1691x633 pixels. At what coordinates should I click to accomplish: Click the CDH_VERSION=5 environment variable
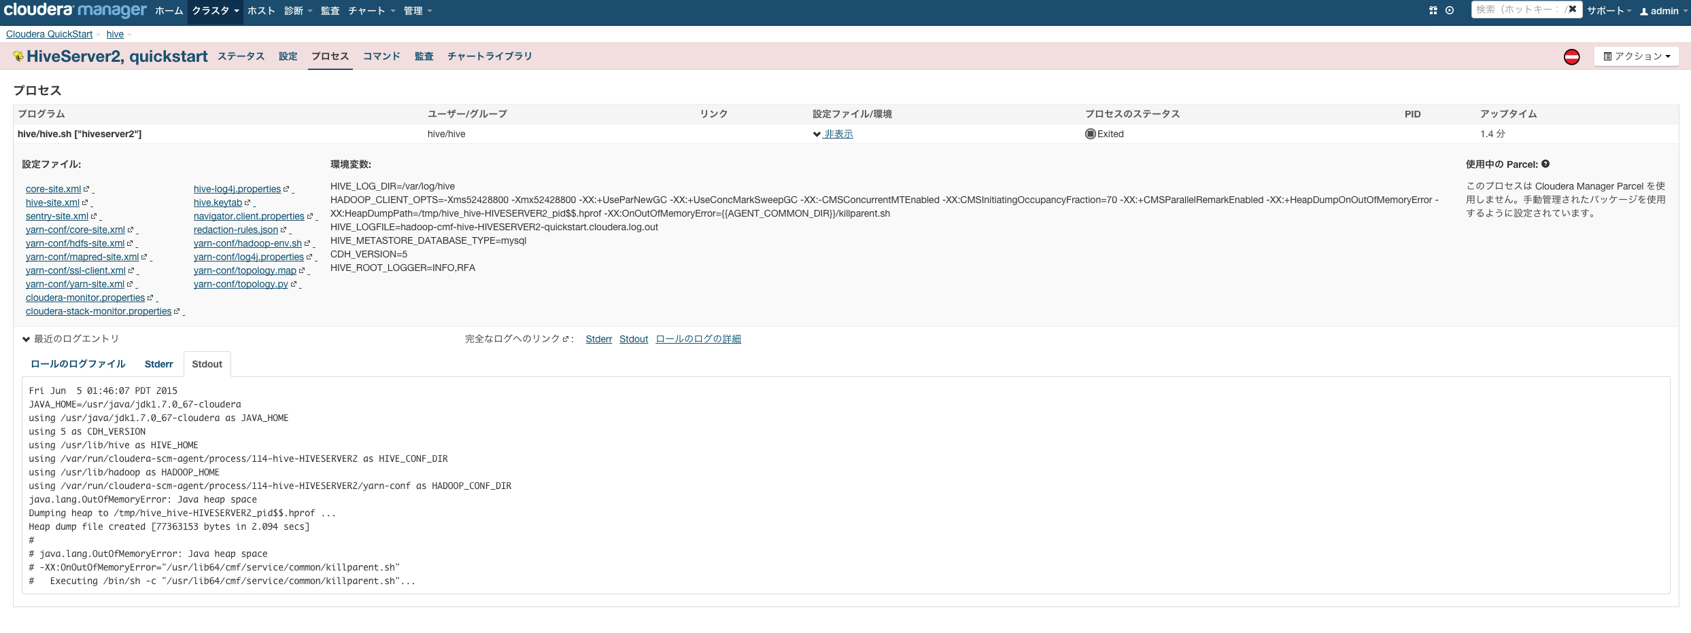pyautogui.click(x=369, y=254)
